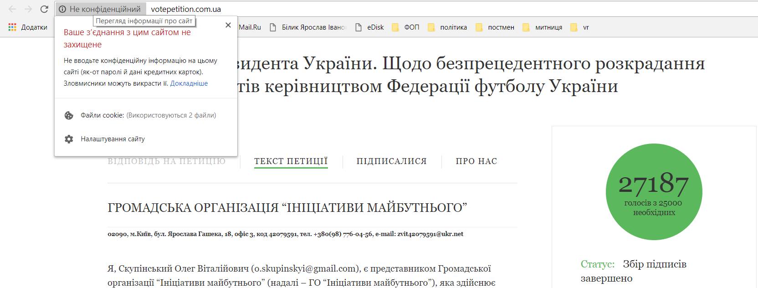
Task: Open 'Файли cookie' details
Action: pos(141,115)
